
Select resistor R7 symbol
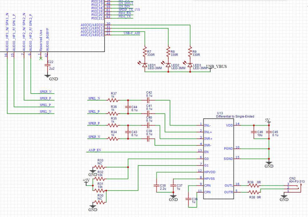tap(145, 52)
